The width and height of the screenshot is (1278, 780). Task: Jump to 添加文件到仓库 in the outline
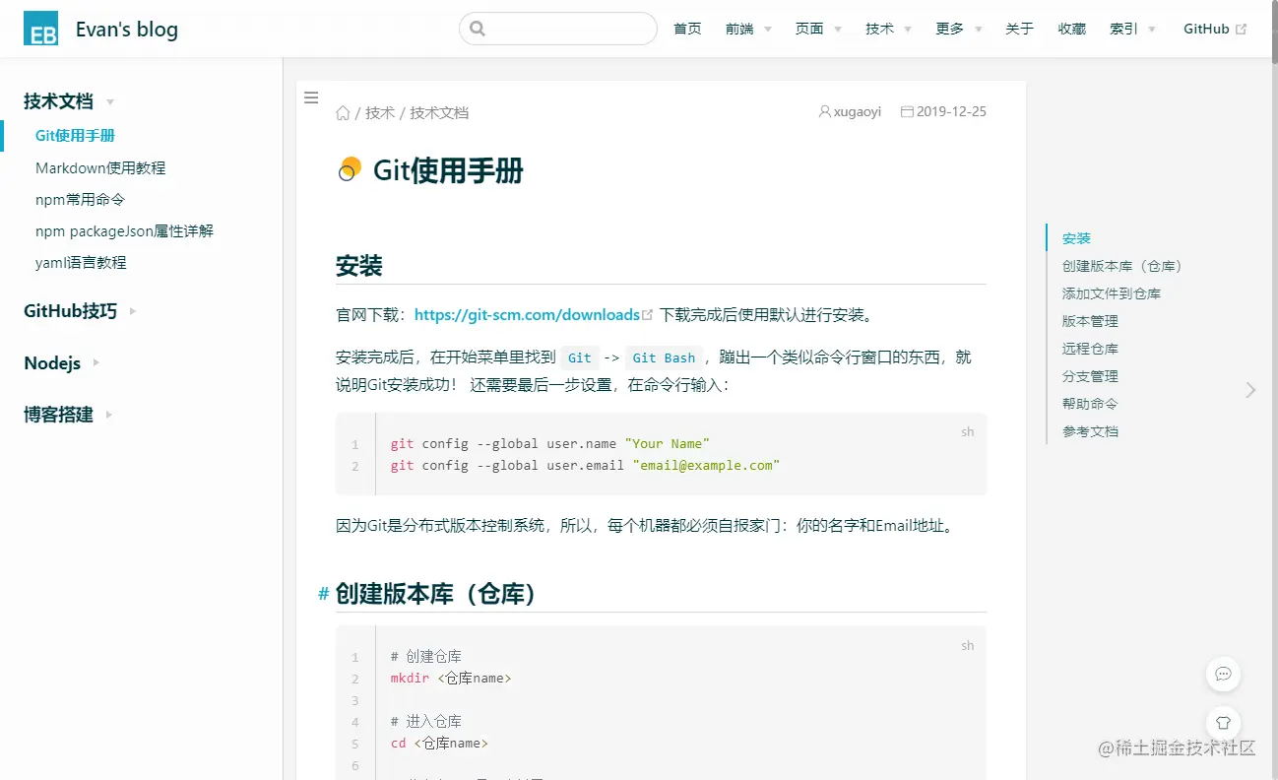tap(1112, 293)
